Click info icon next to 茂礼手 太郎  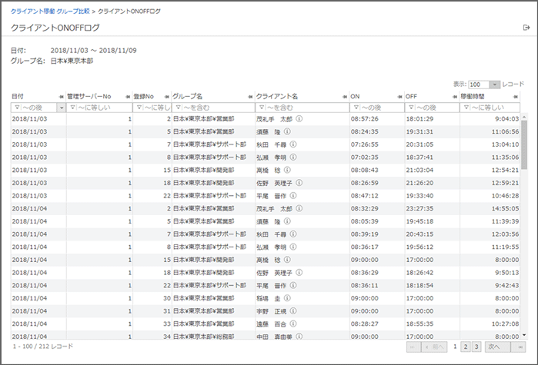(x=298, y=119)
